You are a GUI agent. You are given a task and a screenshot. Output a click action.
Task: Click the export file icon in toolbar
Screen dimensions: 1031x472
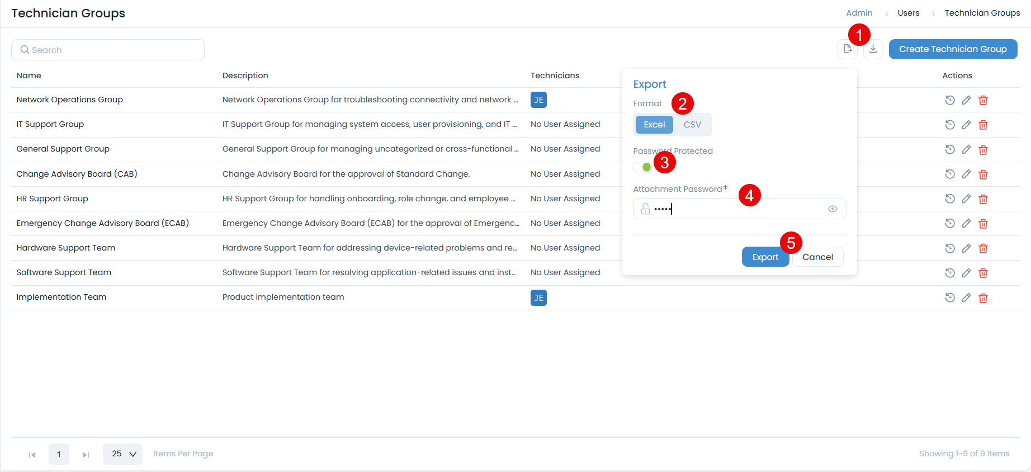(847, 49)
